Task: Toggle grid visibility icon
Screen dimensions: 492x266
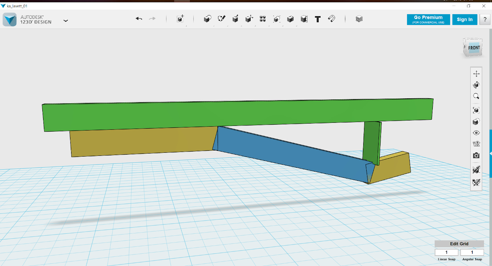Action: (476, 144)
